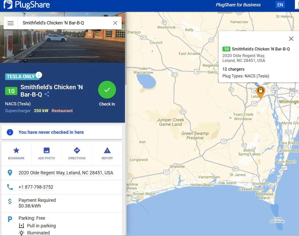The image size is (299, 236).
Task: Click the 'NACS (Tesla)' plug label under station name
Action: (x=18, y=104)
